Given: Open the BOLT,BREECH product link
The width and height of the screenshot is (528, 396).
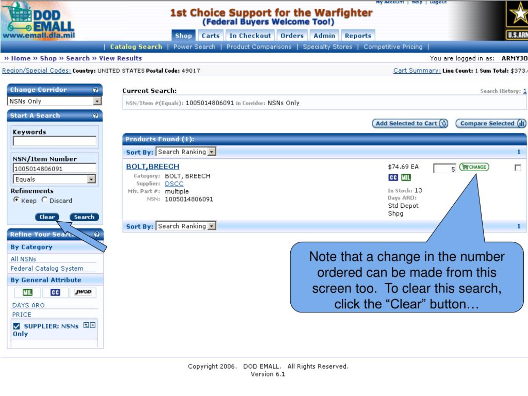Looking at the screenshot, I should (153, 167).
